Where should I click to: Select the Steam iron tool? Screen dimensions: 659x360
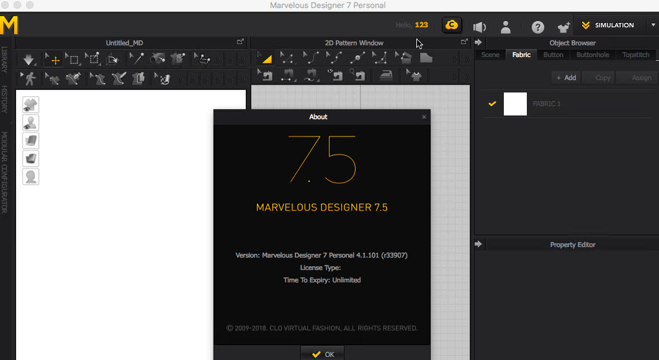[386, 76]
